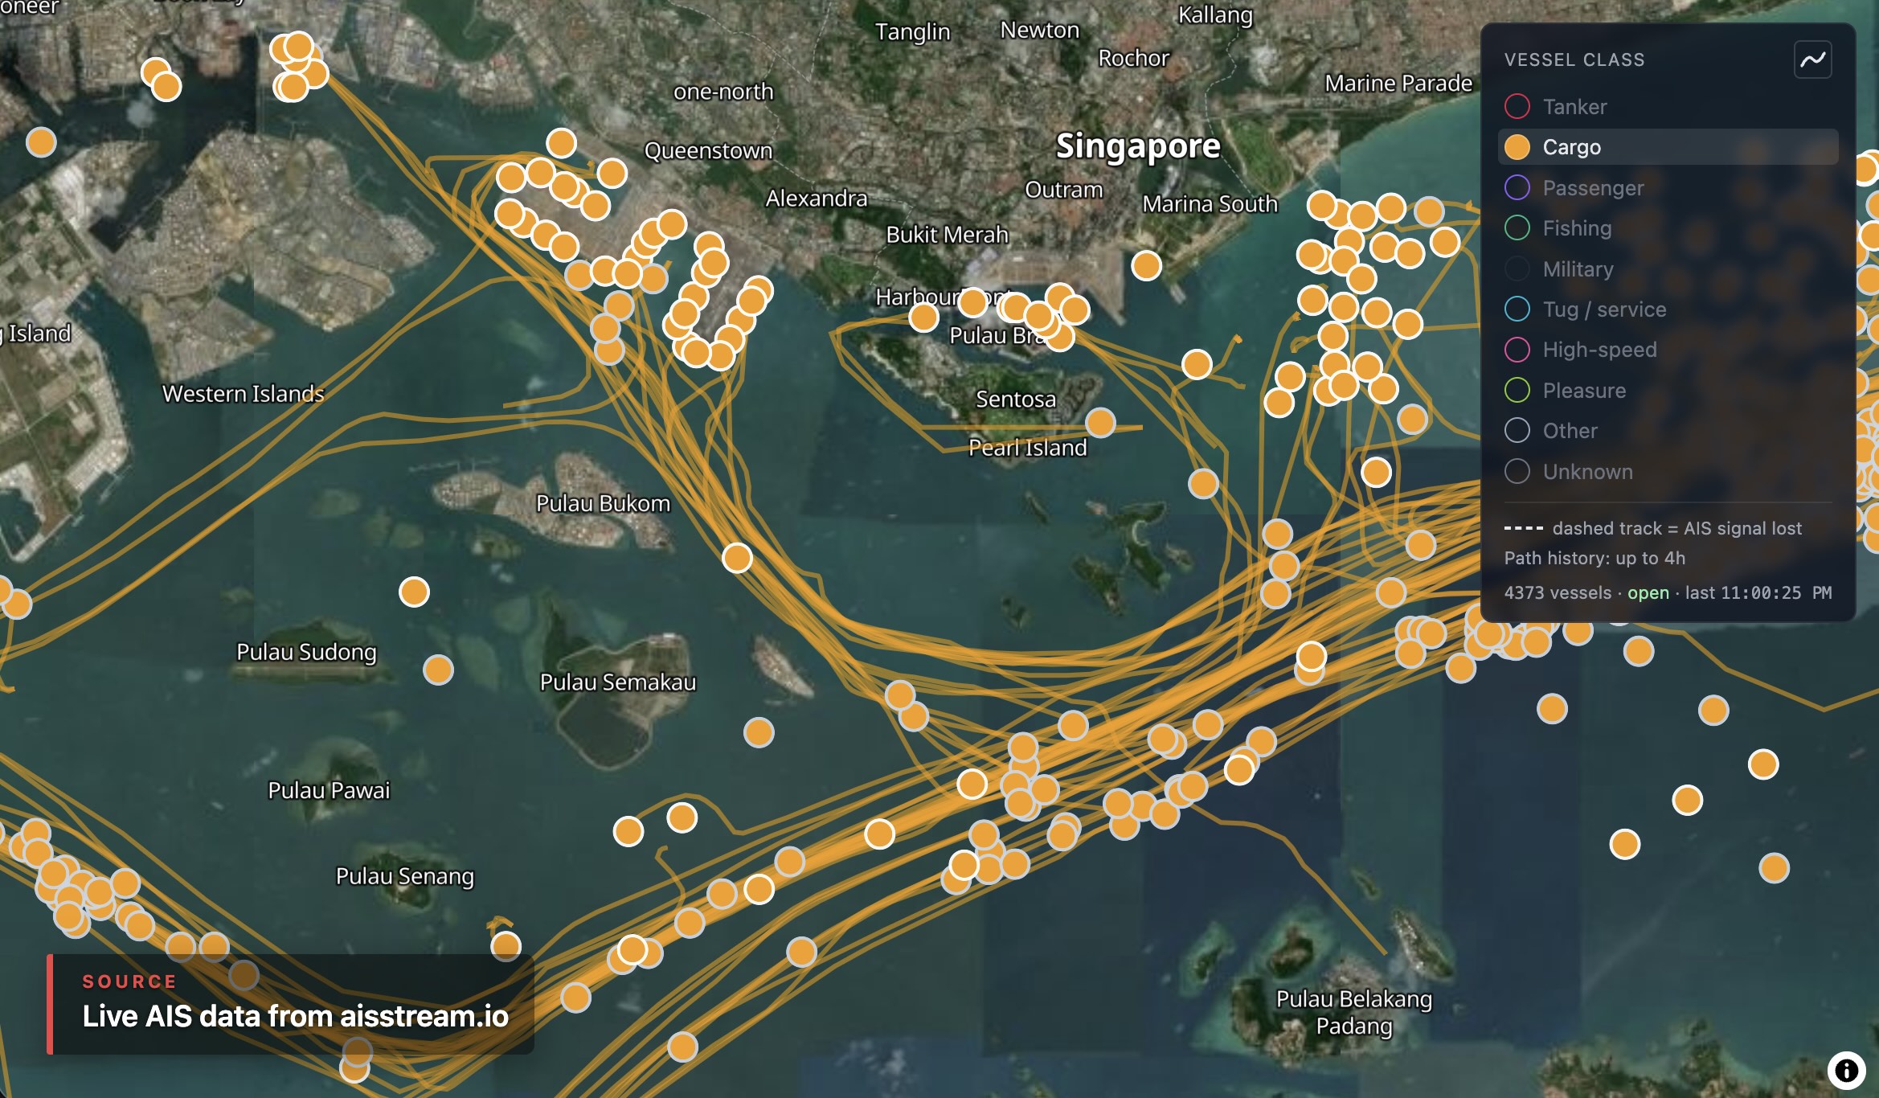This screenshot has width=1879, height=1098.
Task: Click the Queenstown map label
Action: click(x=708, y=150)
